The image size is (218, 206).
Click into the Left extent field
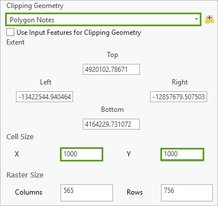pyautogui.click(x=45, y=97)
